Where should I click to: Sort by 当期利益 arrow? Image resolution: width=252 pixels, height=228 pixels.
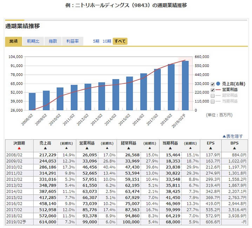point(170,148)
